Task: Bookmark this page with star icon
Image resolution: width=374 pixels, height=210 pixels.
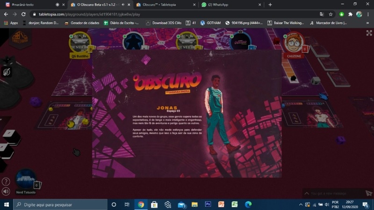Action: (331, 14)
